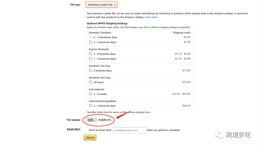Open the Inventory Loader File dropdown
Image resolution: width=259 pixels, height=146 pixels.
click(x=102, y=5)
